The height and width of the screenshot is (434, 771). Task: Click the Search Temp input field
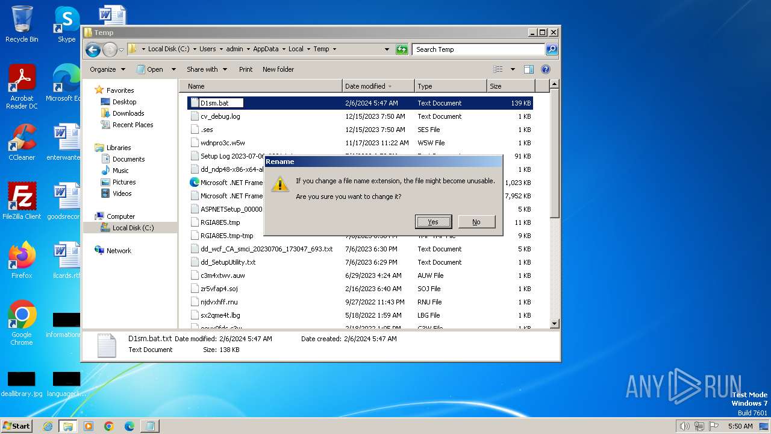(479, 49)
